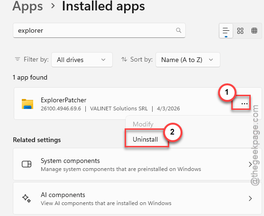264x216 pixels.
Task: Click the 'Filter by:' label
Action: tap(36, 59)
